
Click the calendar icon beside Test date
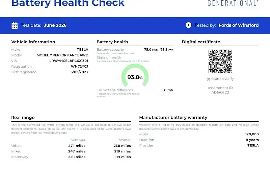pyautogui.click(x=15, y=25)
